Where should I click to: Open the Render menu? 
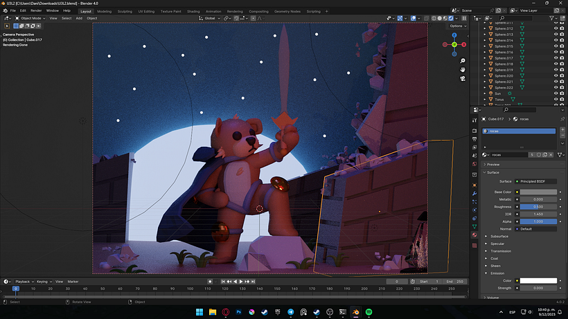coord(36,11)
